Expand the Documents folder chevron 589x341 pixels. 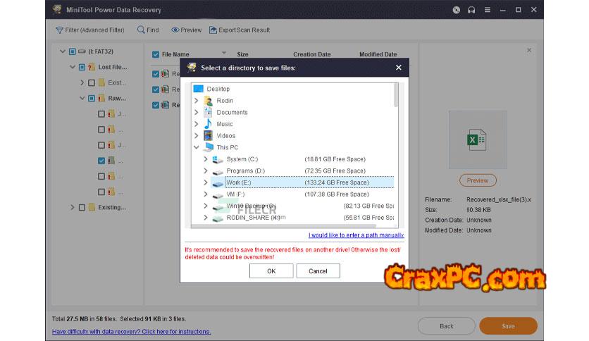[196, 112]
